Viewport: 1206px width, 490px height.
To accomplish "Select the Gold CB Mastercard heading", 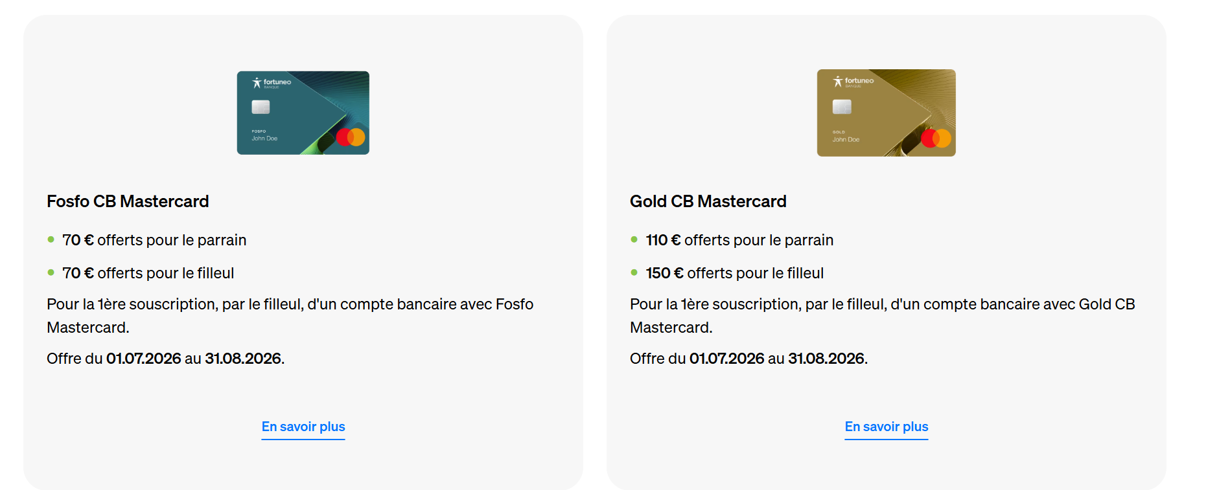I will (708, 201).
